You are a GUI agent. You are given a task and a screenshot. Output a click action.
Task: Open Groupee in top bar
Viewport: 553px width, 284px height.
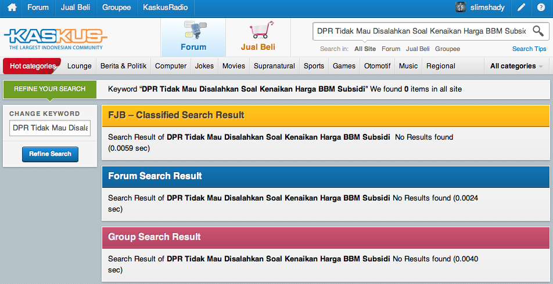click(x=116, y=8)
